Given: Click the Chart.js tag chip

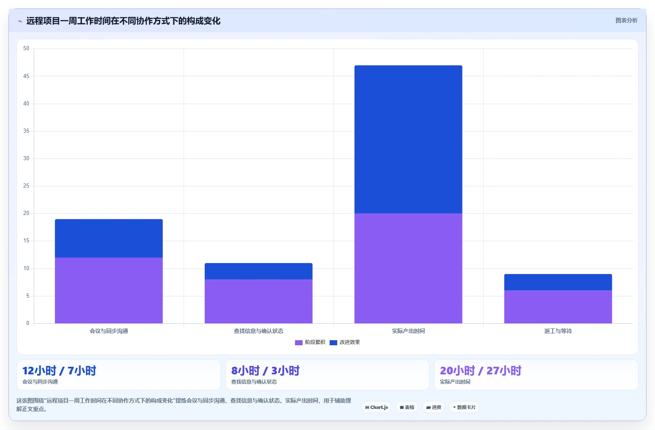Looking at the screenshot, I should (376, 407).
